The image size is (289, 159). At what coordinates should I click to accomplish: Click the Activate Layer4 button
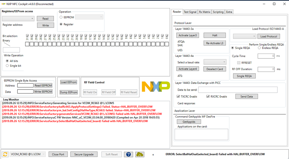point(188,69)
